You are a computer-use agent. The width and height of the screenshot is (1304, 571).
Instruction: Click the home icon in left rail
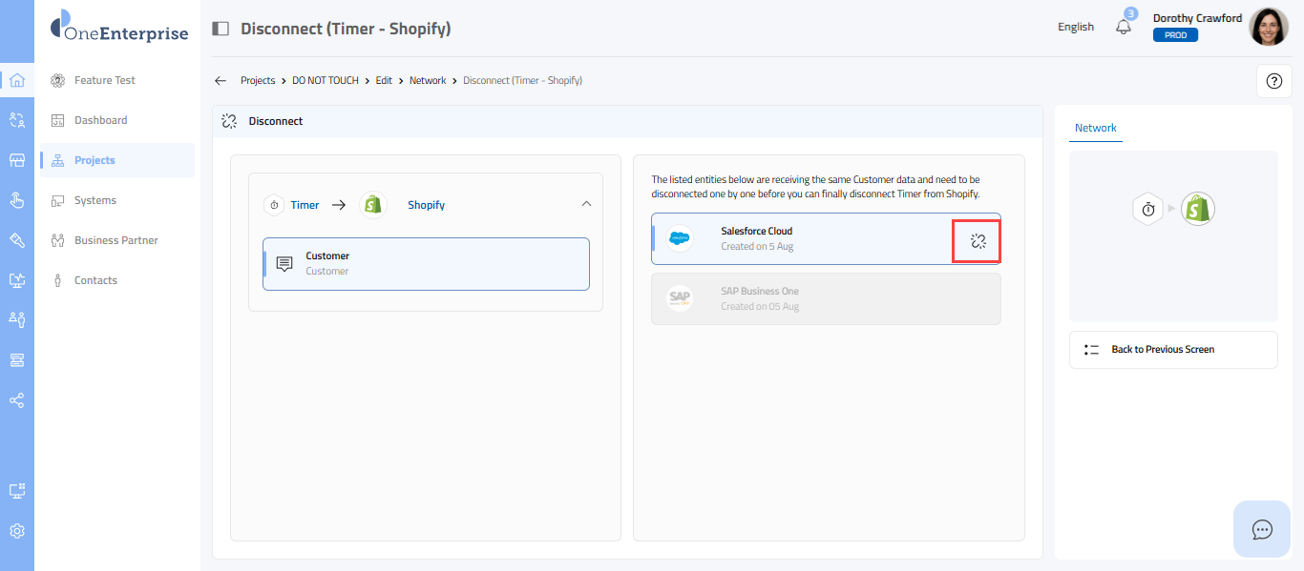pos(17,80)
